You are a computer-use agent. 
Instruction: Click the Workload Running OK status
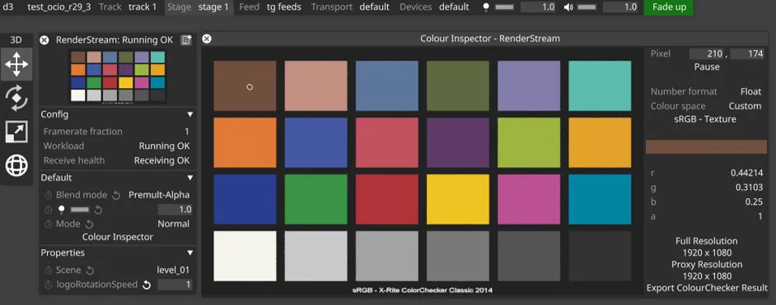164,146
